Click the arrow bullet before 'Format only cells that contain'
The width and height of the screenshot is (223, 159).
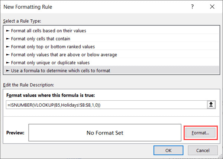pyautogui.click(x=9, y=39)
